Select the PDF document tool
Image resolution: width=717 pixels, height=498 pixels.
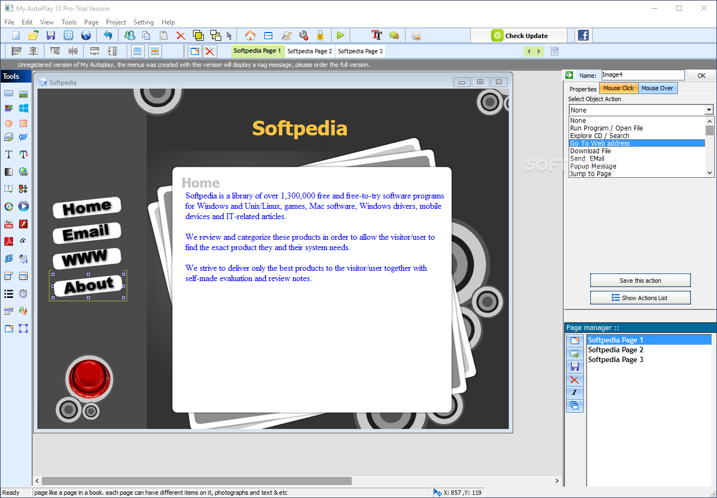coord(9,241)
